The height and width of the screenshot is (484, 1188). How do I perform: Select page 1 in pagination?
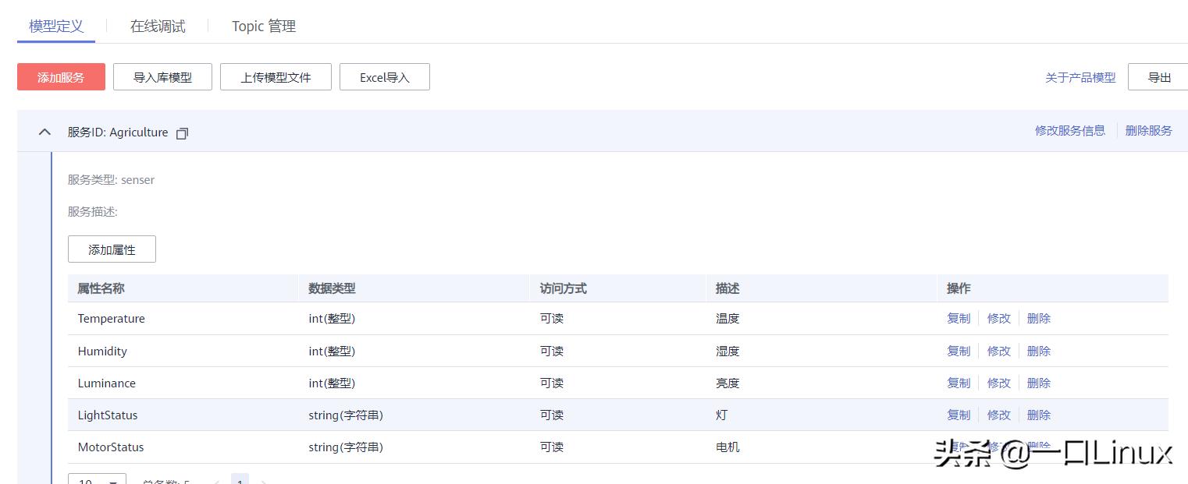(x=240, y=482)
